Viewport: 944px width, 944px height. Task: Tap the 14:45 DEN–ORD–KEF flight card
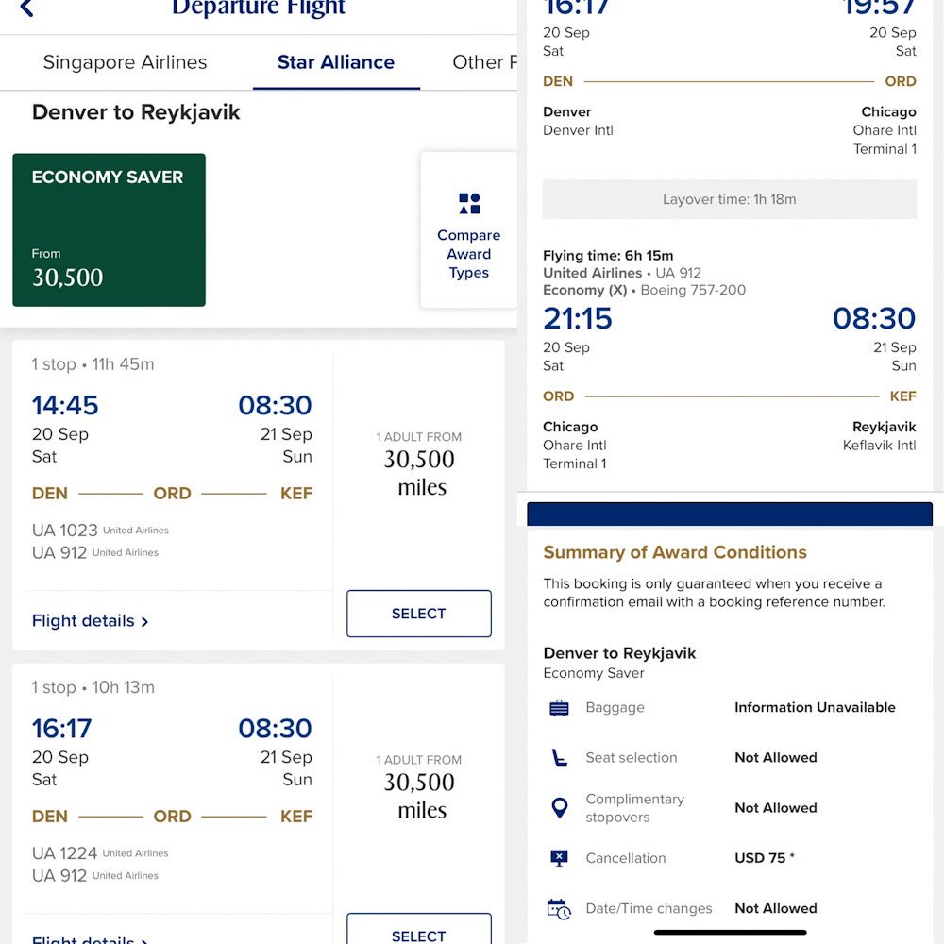(172, 463)
